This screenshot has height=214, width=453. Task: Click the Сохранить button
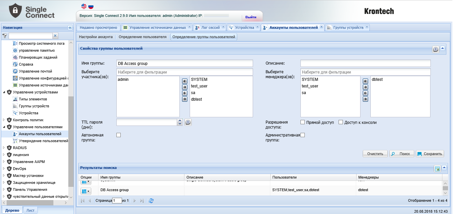[430, 154]
